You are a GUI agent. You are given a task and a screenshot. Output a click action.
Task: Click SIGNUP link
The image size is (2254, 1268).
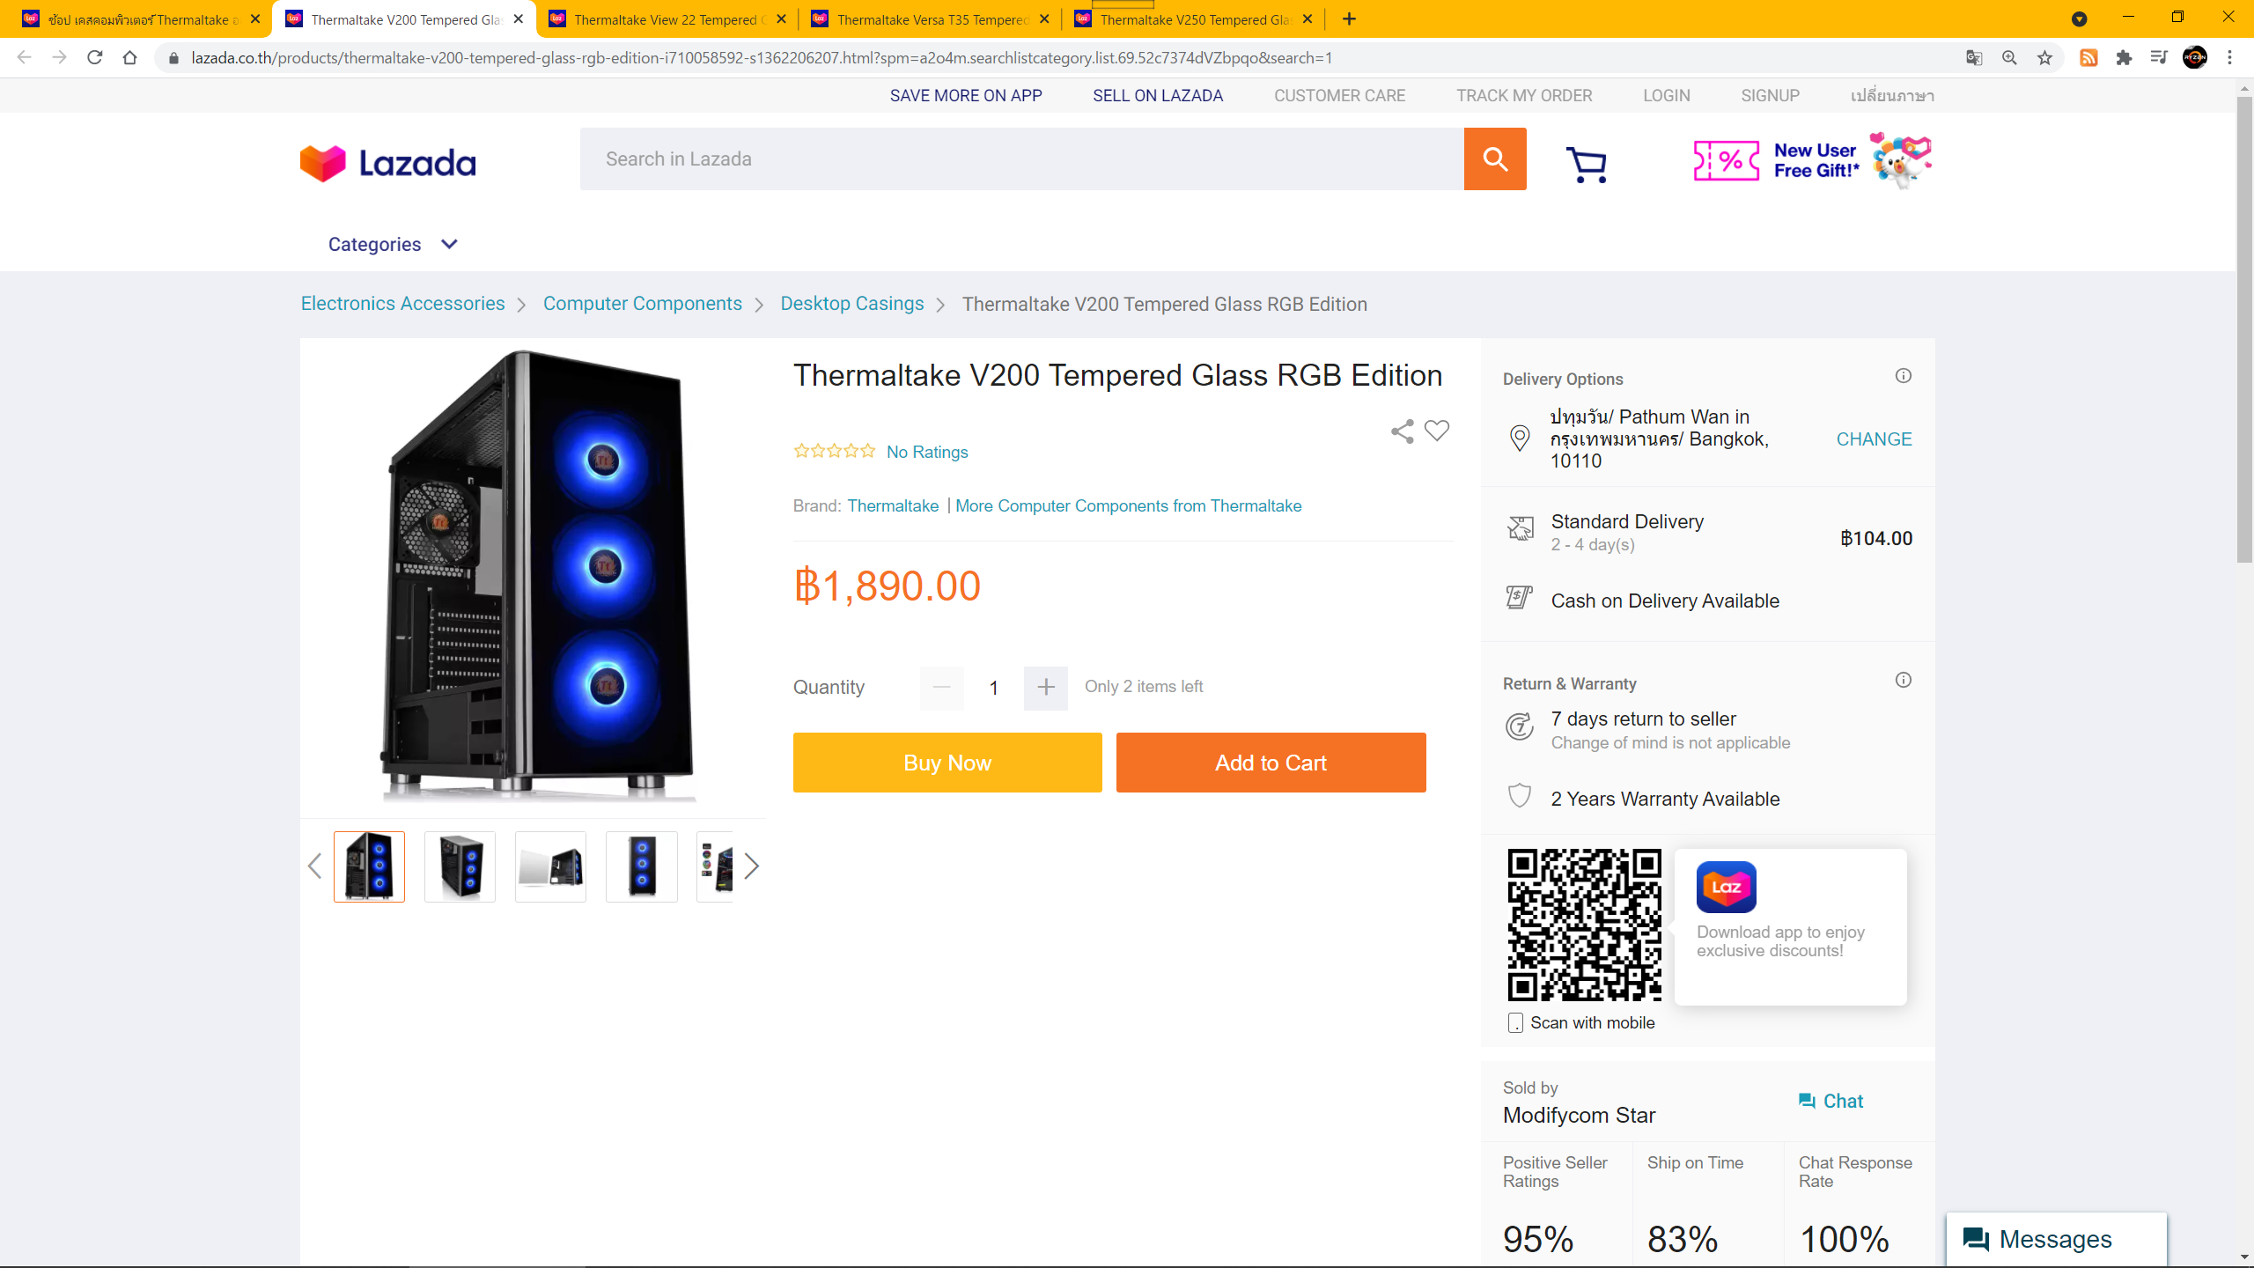coord(1770,95)
